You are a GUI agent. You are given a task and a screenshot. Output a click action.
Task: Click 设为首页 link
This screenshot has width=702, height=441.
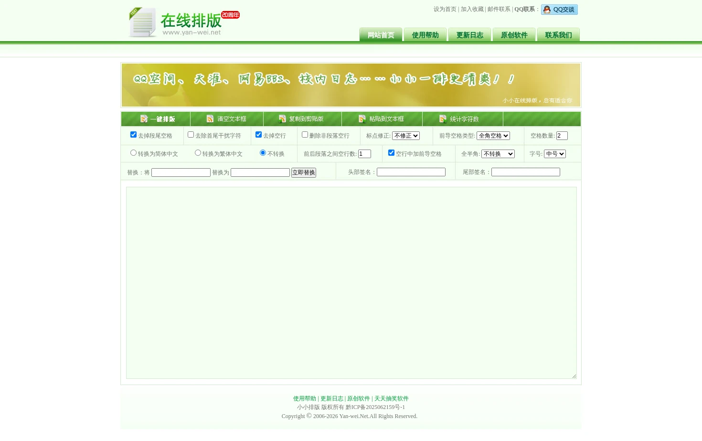[445, 9]
